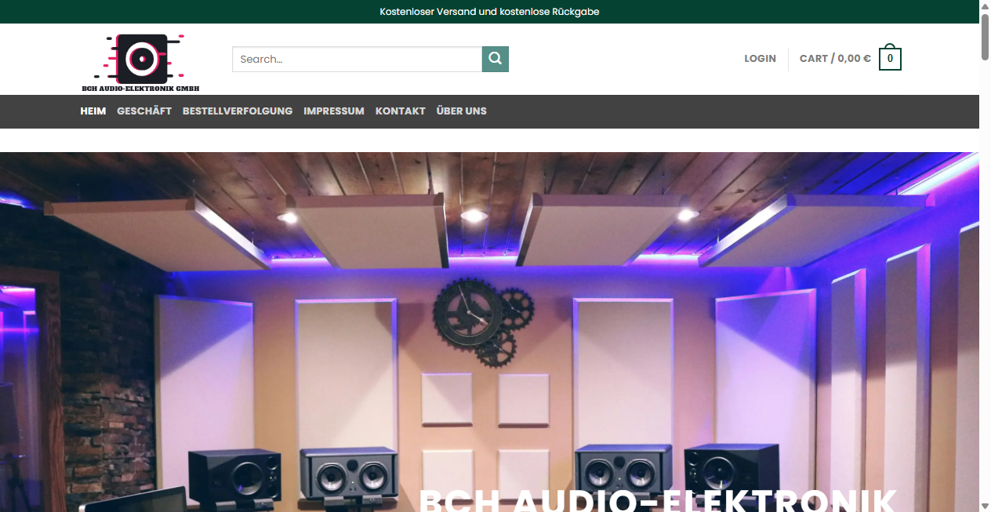Click the CART / 0,00 € link
Image resolution: width=991 pixels, height=512 pixels.
[835, 59]
